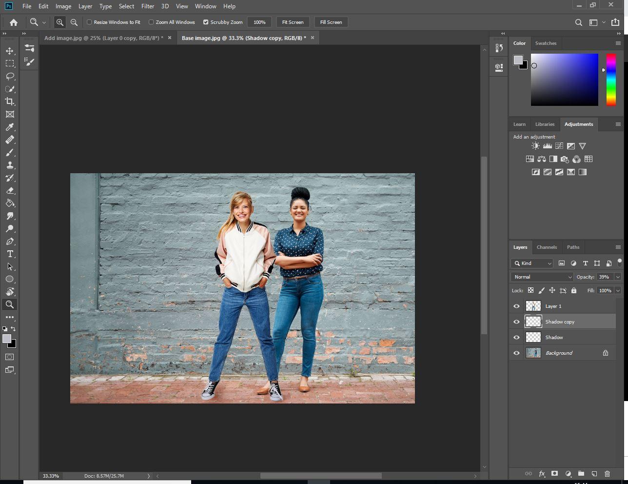Open Adjustments panel flyout menu
The image size is (628, 484).
click(618, 124)
